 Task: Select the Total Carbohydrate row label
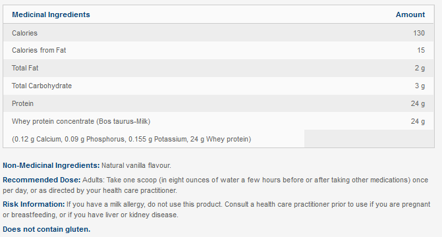pyautogui.click(x=41, y=86)
